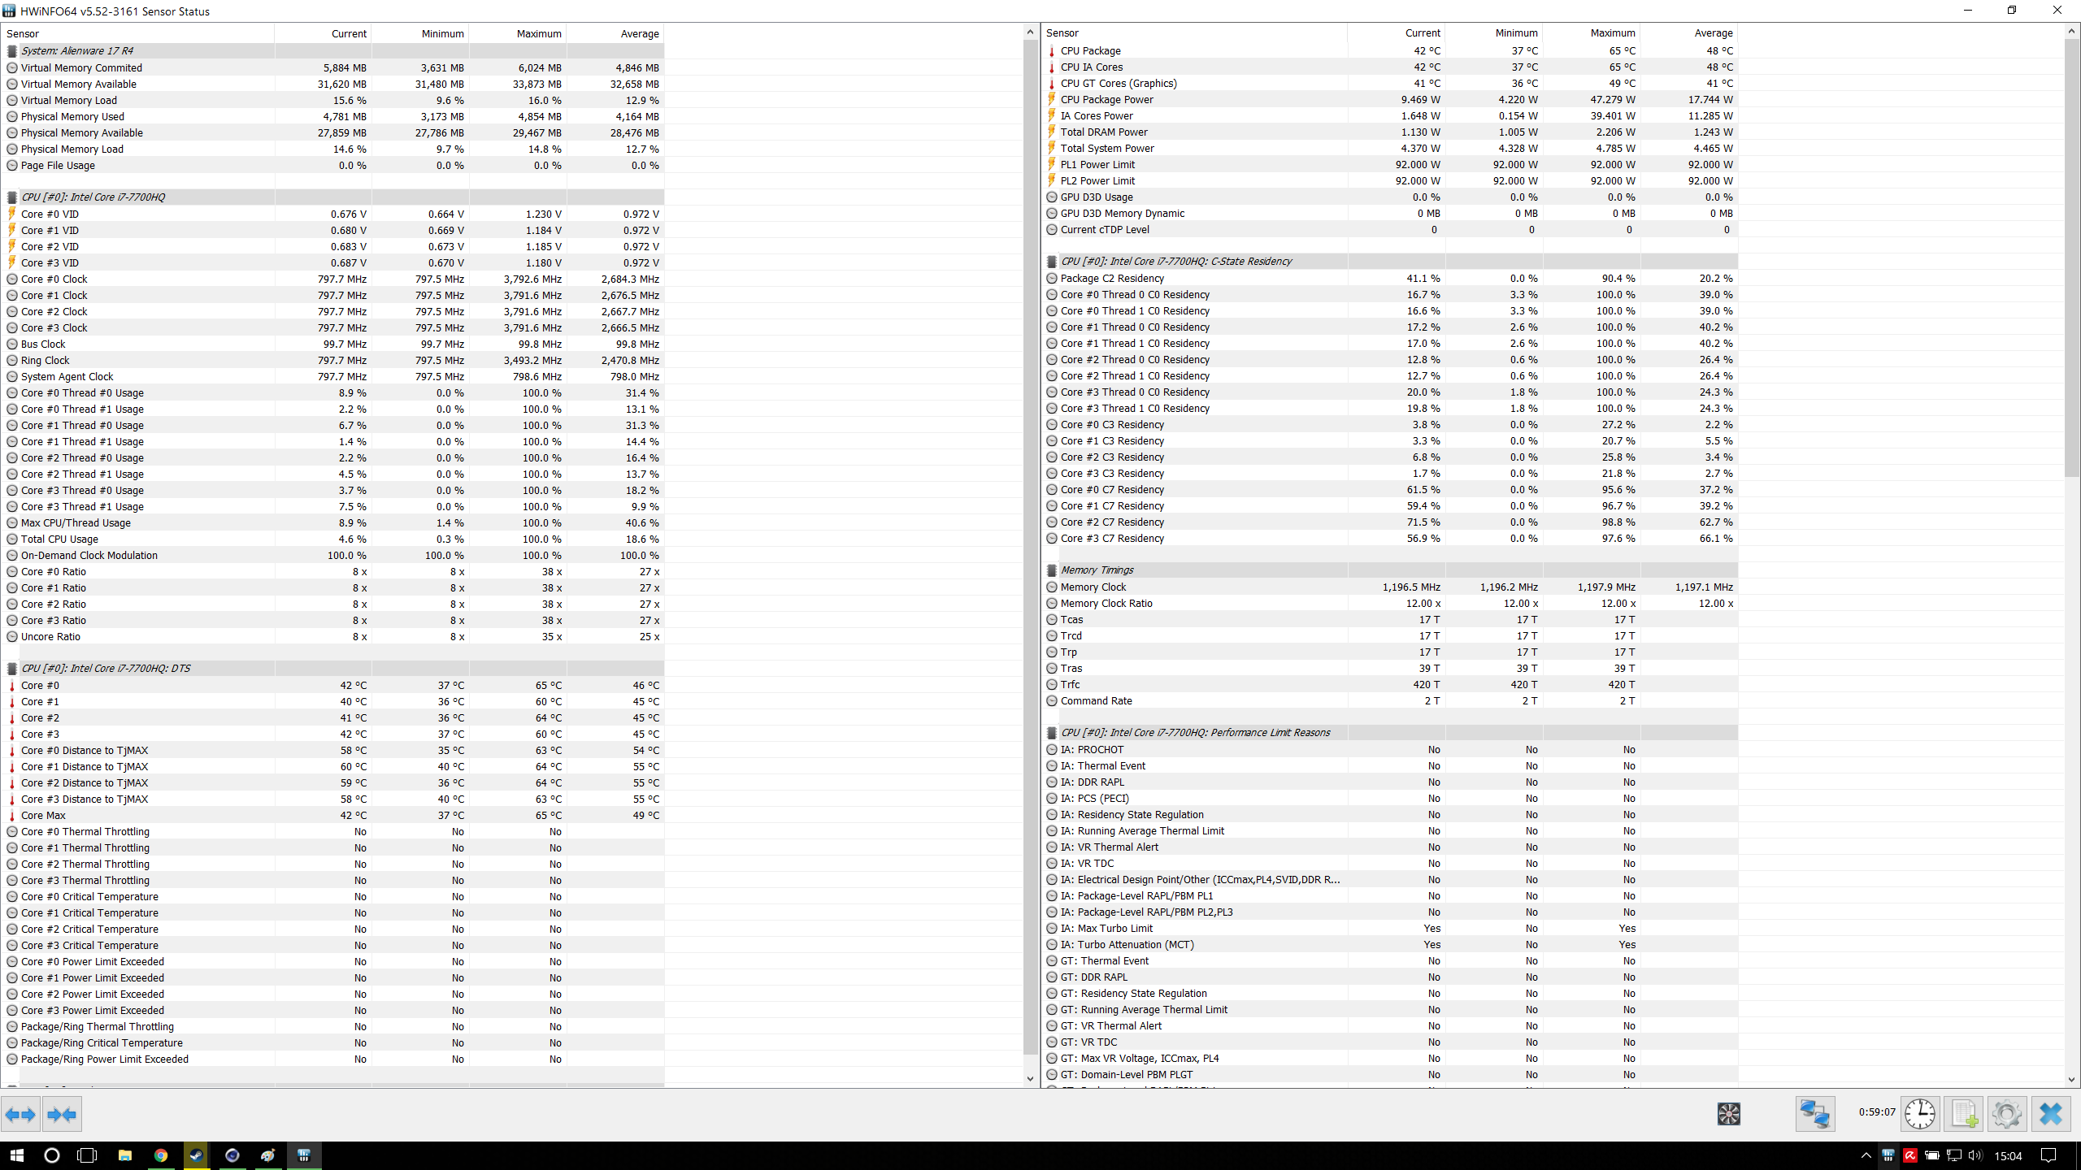Collapse the System: Alienware 17 R4 group
The image size is (2081, 1170).
click(x=77, y=50)
